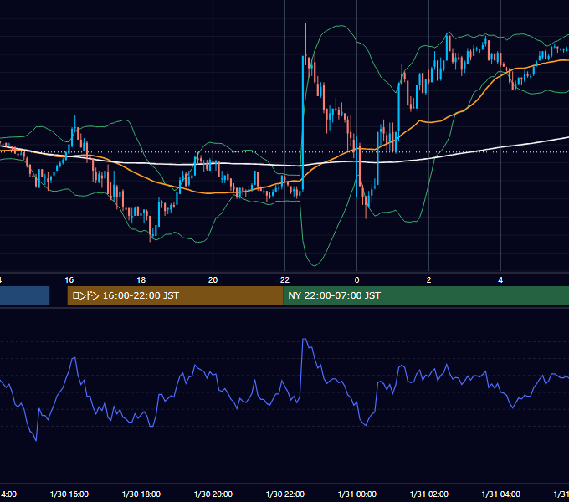
Task: Click the NY 22:00-07:00 JST session bar
Action: point(426,295)
